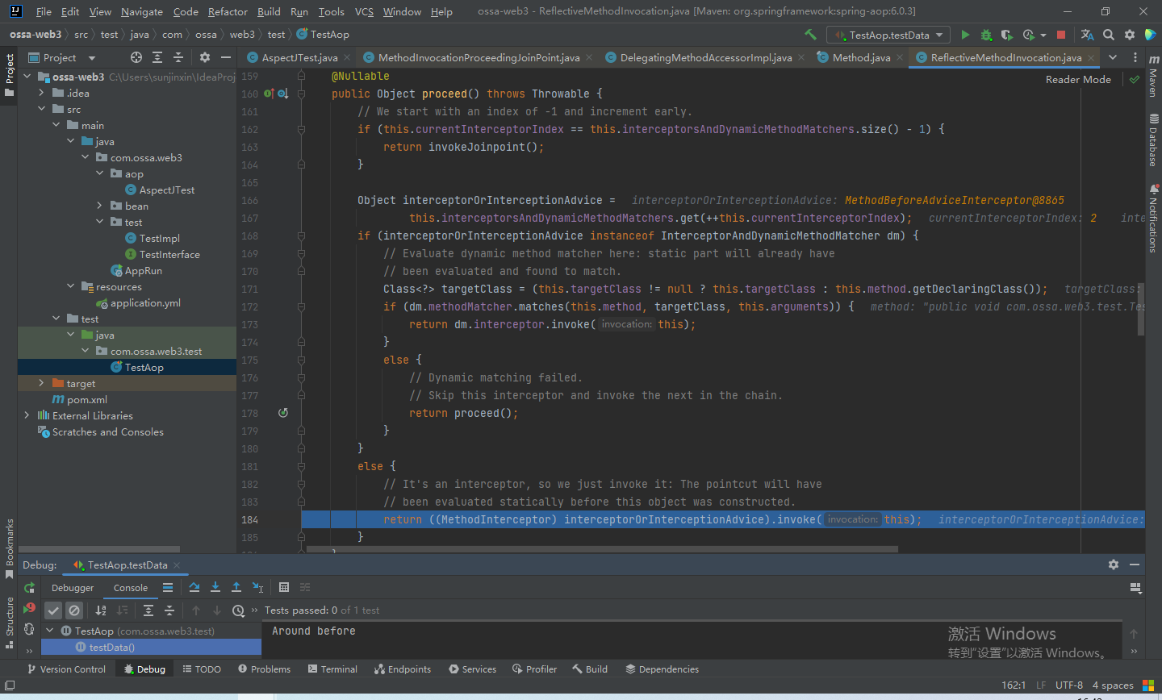The width and height of the screenshot is (1162, 700).
Task: Open IDE settings gear in the top toolbar
Action: [1130, 35]
